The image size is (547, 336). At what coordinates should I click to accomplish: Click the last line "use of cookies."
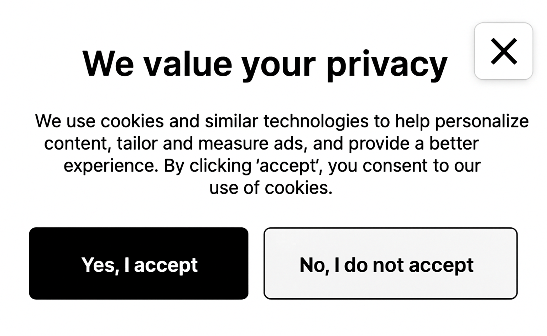271,188
